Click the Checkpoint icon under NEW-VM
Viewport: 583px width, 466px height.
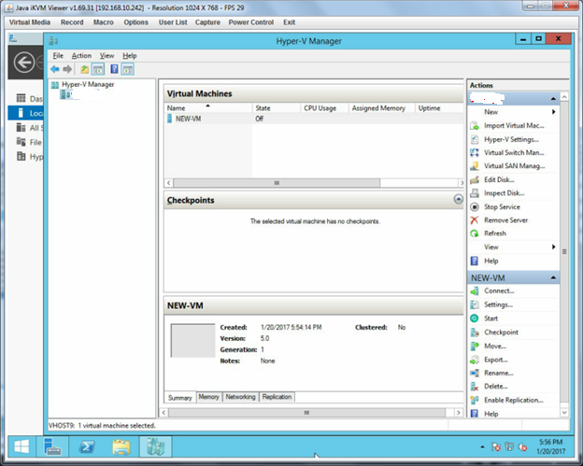click(x=475, y=332)
